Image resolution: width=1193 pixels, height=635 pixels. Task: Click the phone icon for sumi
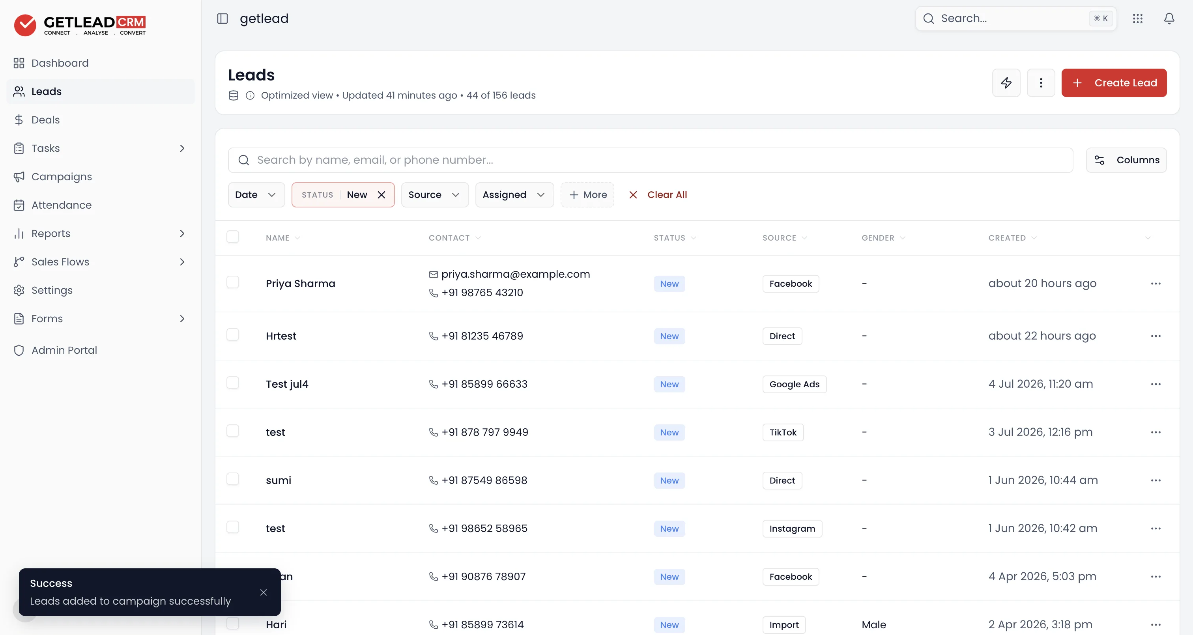pos(434,481)
